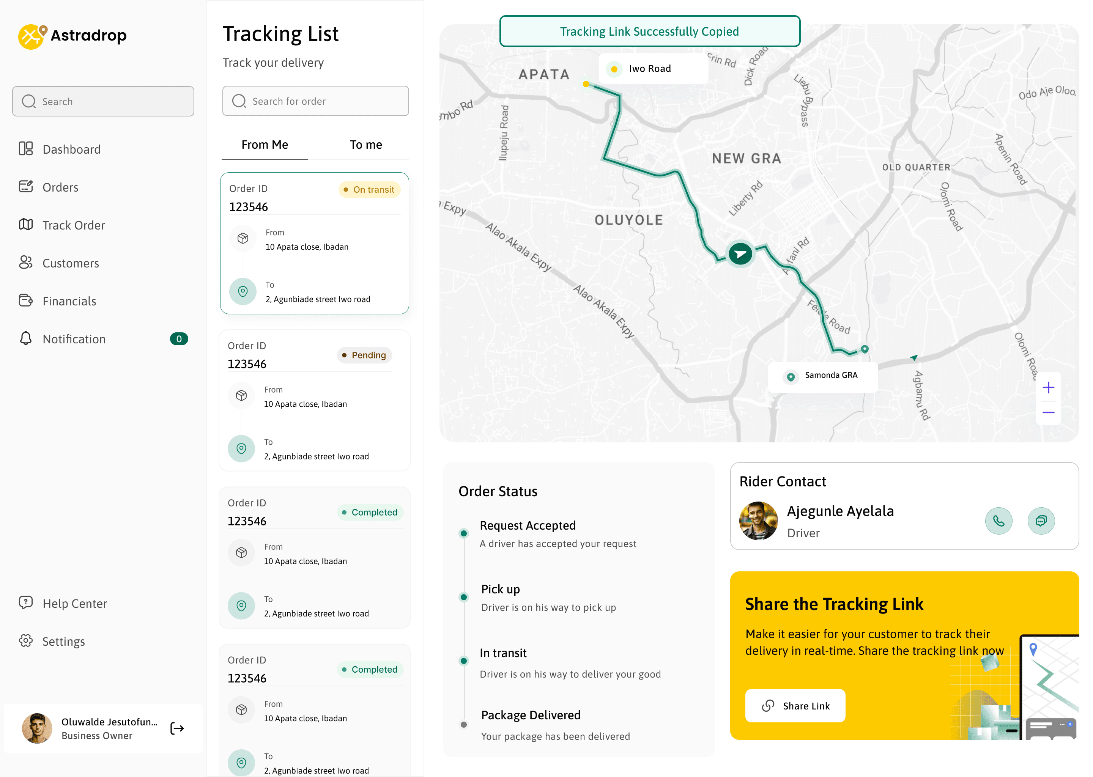
Task: Click the Share Link button
Action: point(795,706)
